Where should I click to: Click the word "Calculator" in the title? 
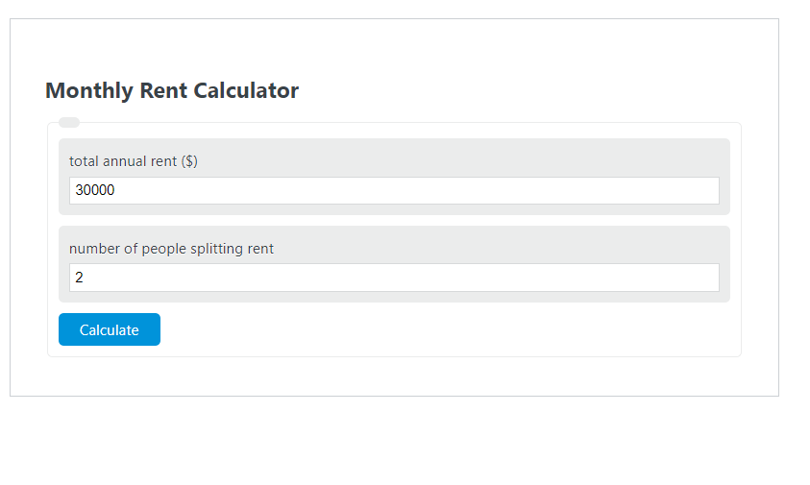click(246, 91)
